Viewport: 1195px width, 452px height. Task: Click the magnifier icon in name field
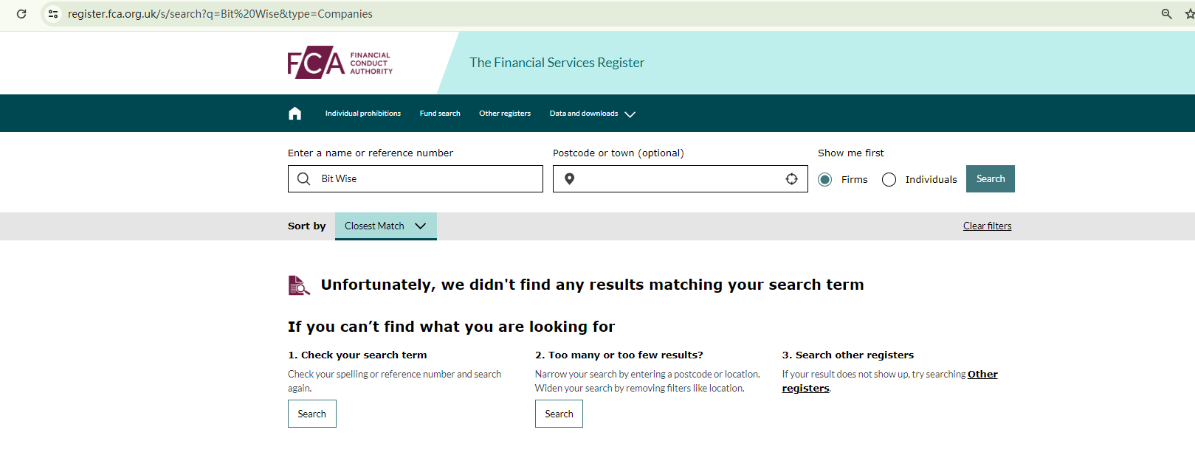click(303, 178)
